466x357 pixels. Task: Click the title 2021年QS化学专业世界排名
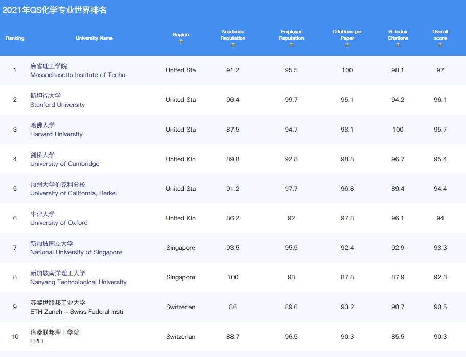click(x=54, y=10)
